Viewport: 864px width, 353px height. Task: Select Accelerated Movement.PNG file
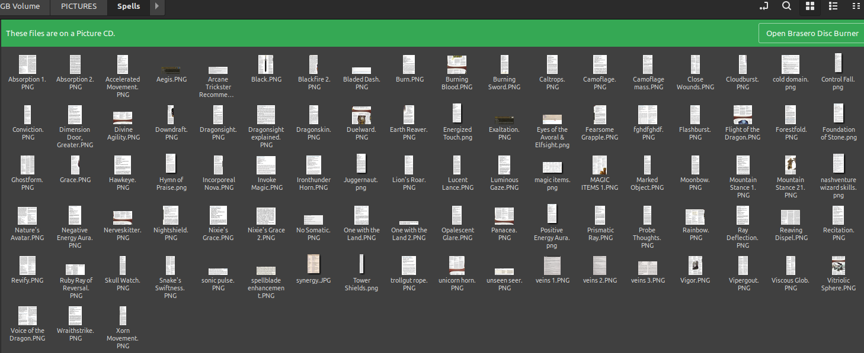click(123, 77)
